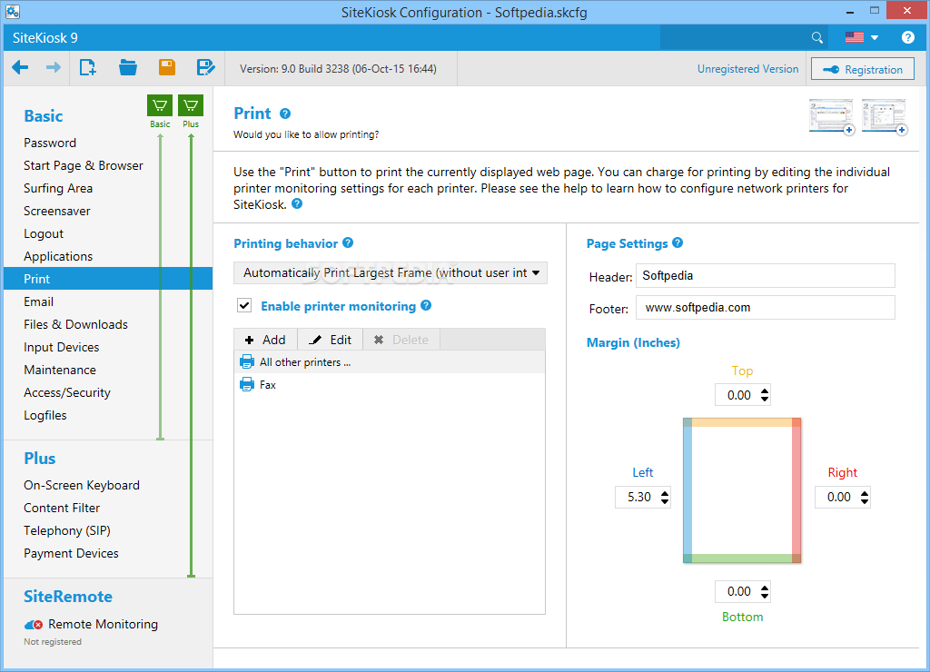Create a new configuration file
The width and height of the screenshot is (930, 672).
(x=88, y=67)
